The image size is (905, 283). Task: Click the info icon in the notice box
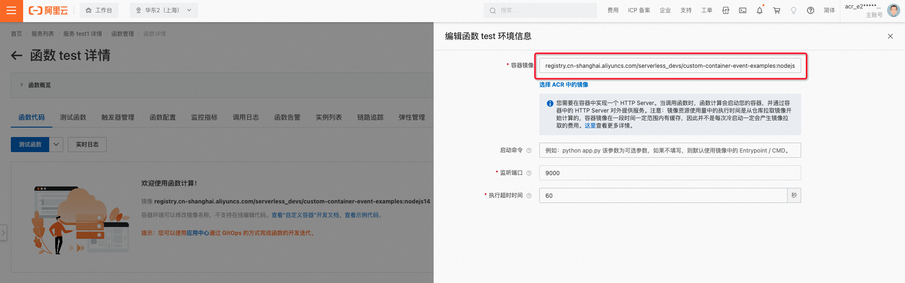(x=550, y=104)
